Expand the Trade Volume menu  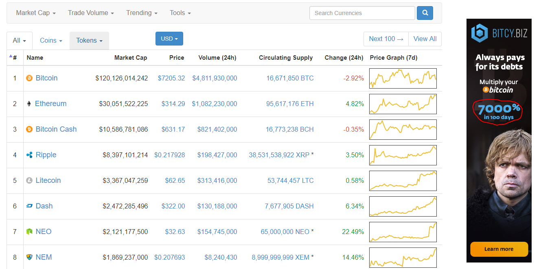(x=91, y=13)
